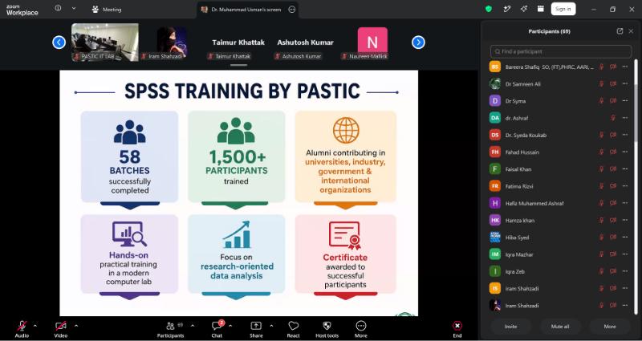This screenshot has height=341, width=642.
Task: Toggle the stopped video for Hafiz Muhammed Ashraf
Action: [x=613, y=203]
